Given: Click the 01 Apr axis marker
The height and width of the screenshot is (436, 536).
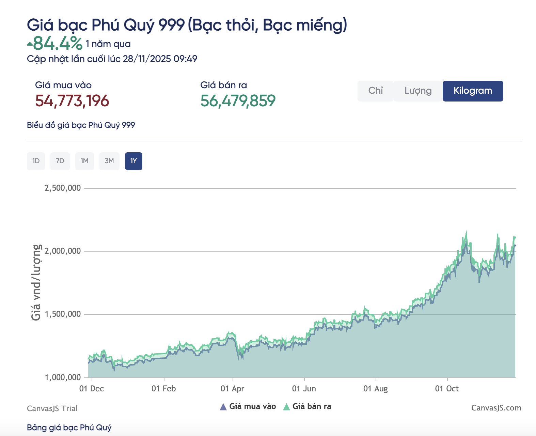Looking at the screenshot, I should [x=233, y=389].
